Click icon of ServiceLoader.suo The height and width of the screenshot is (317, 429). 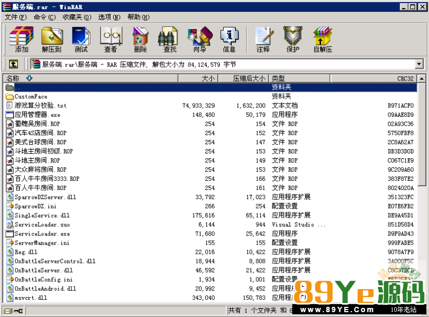point(10,224)
